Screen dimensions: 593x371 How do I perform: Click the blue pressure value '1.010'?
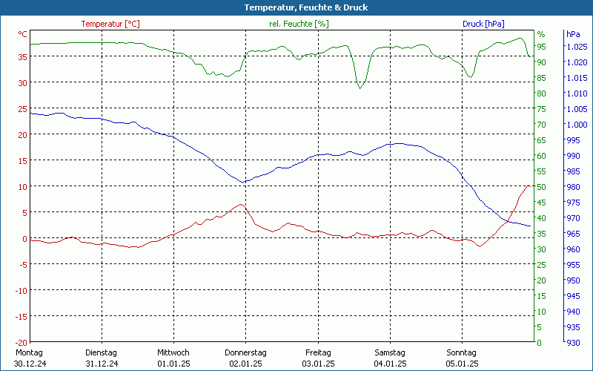coord(577,93)
